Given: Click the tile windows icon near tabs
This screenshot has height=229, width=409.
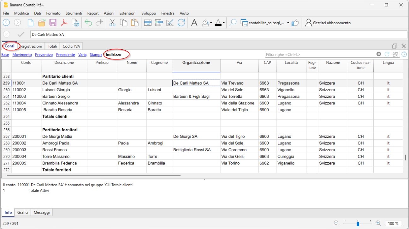Looking at the screenshot, I should [394, 46].
